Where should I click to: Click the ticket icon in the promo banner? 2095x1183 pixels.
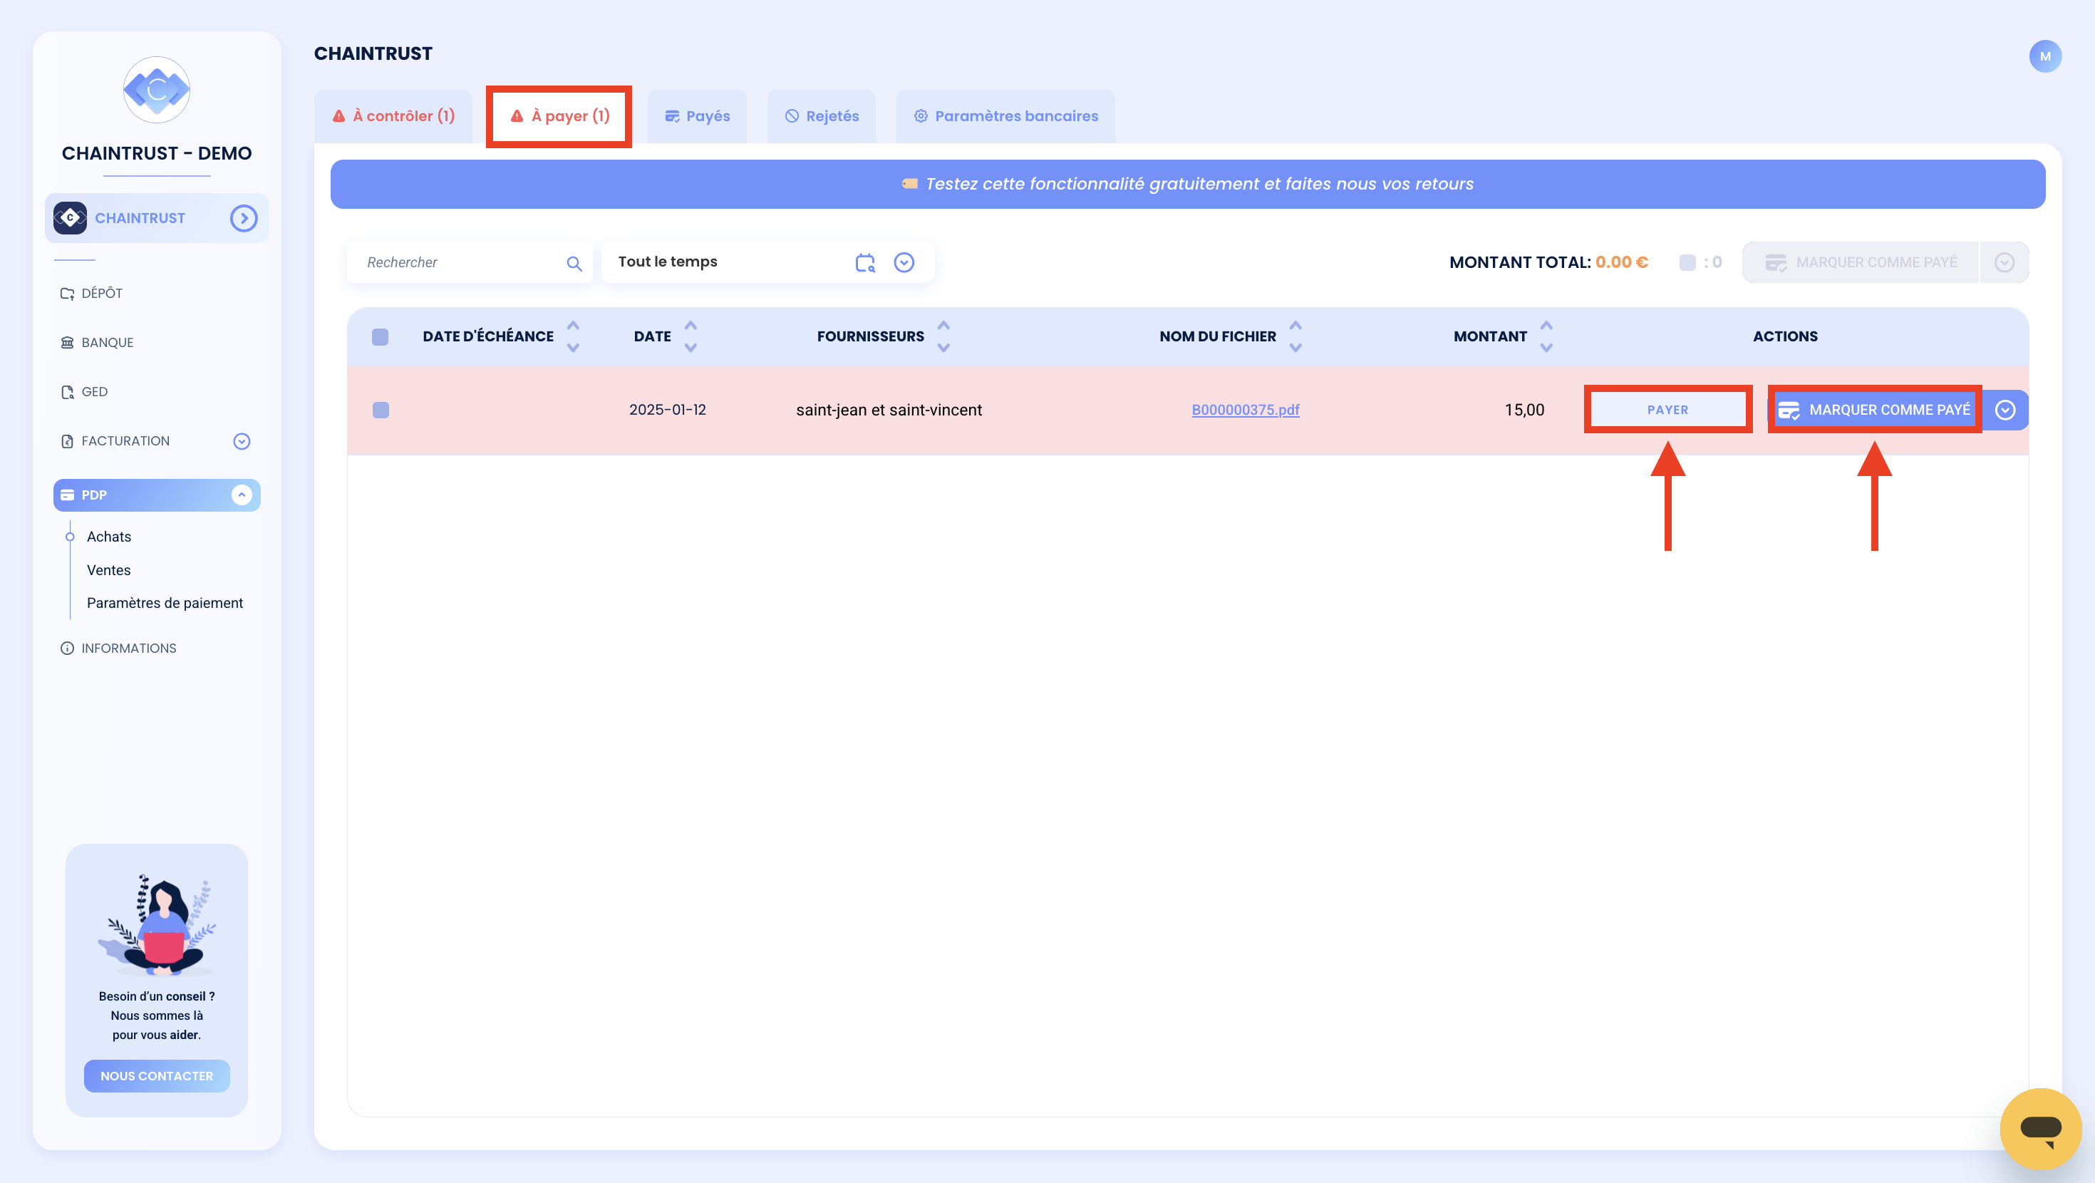(x=909, y=184)
